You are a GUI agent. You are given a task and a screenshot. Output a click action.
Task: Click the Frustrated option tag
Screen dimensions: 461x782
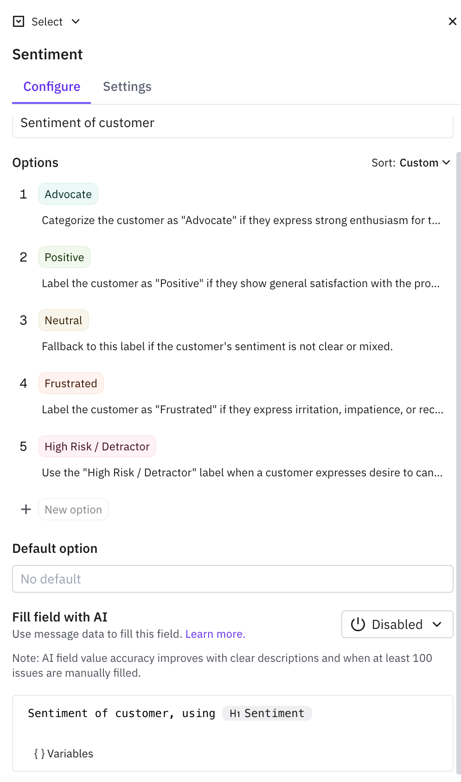(71, 384)
